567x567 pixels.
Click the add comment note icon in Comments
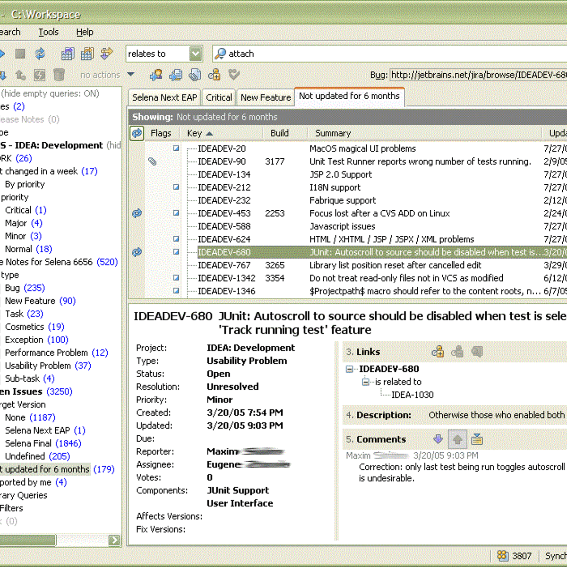(477, 439)
